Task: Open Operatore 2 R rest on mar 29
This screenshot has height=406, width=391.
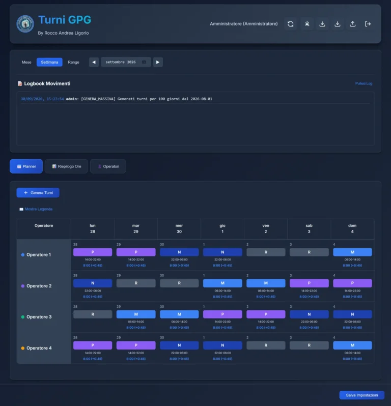Action: pos(136,283)
